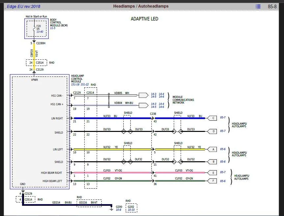Click connector arrow C for LIN Right

212,118
